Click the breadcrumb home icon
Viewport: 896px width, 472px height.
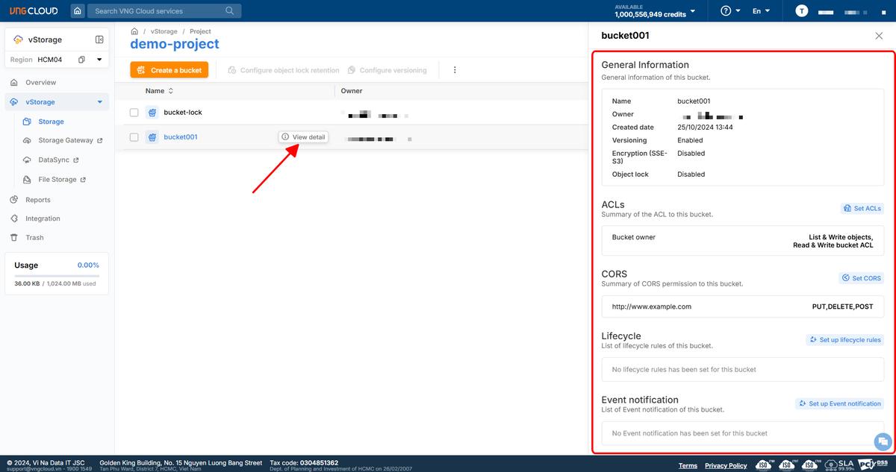[134, 31]
